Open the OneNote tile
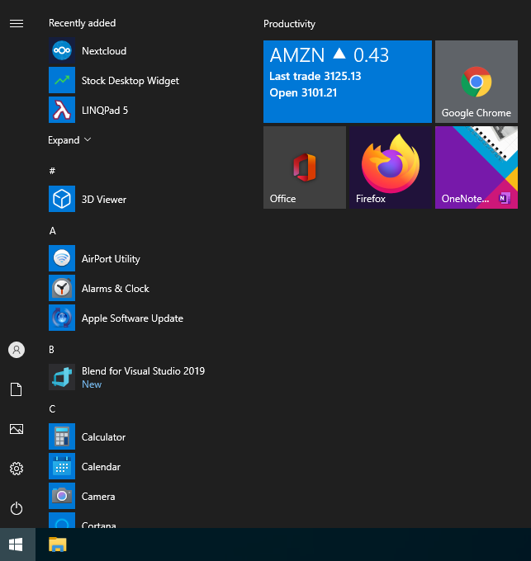The image size is (531, 561). click(476, 167)
